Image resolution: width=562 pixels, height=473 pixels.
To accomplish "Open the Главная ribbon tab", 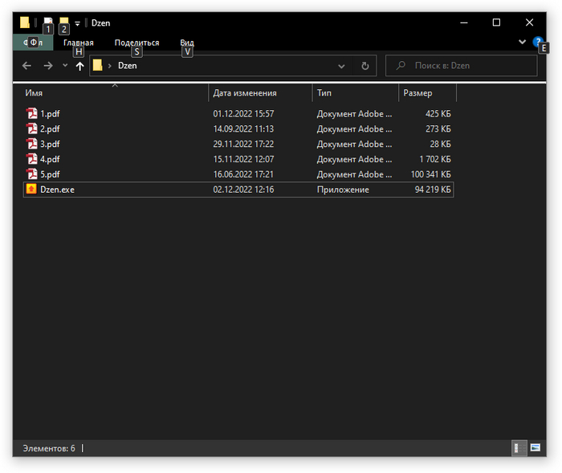I will 78,43.
